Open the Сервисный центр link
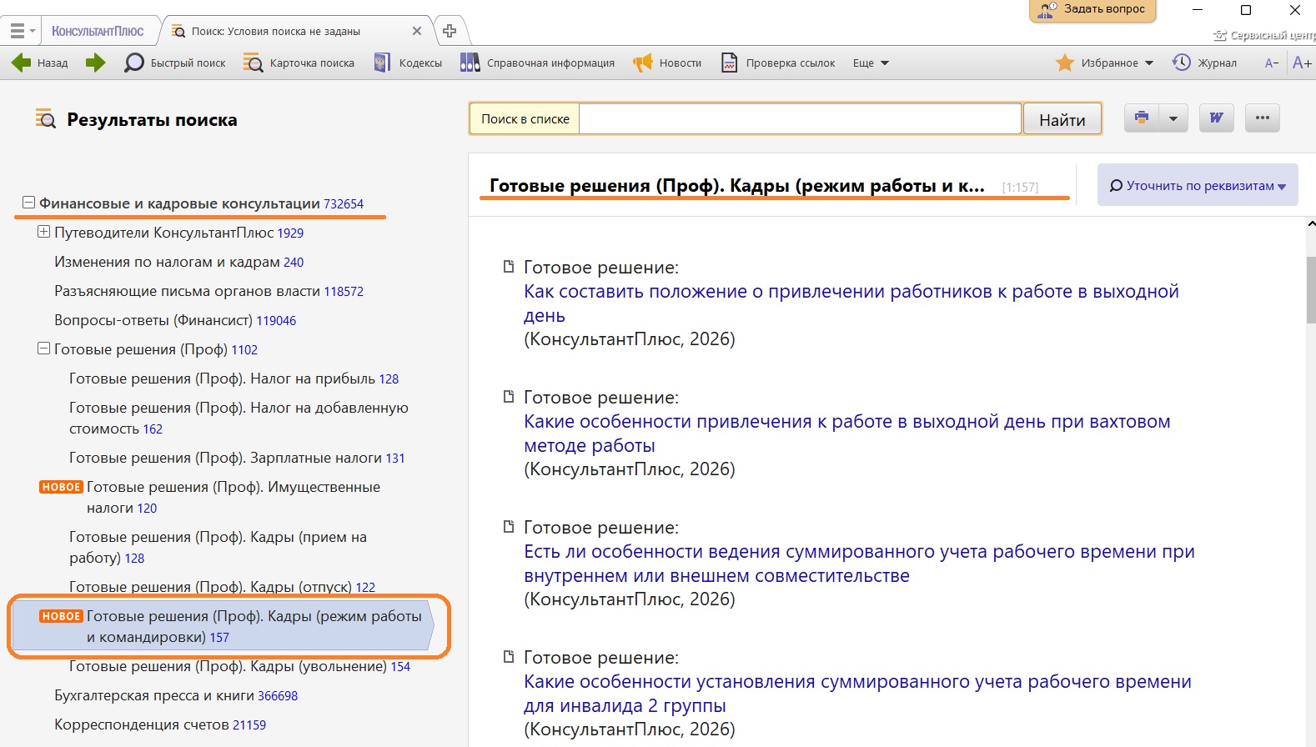The image size is (1316, 747). coord(1264,35)
